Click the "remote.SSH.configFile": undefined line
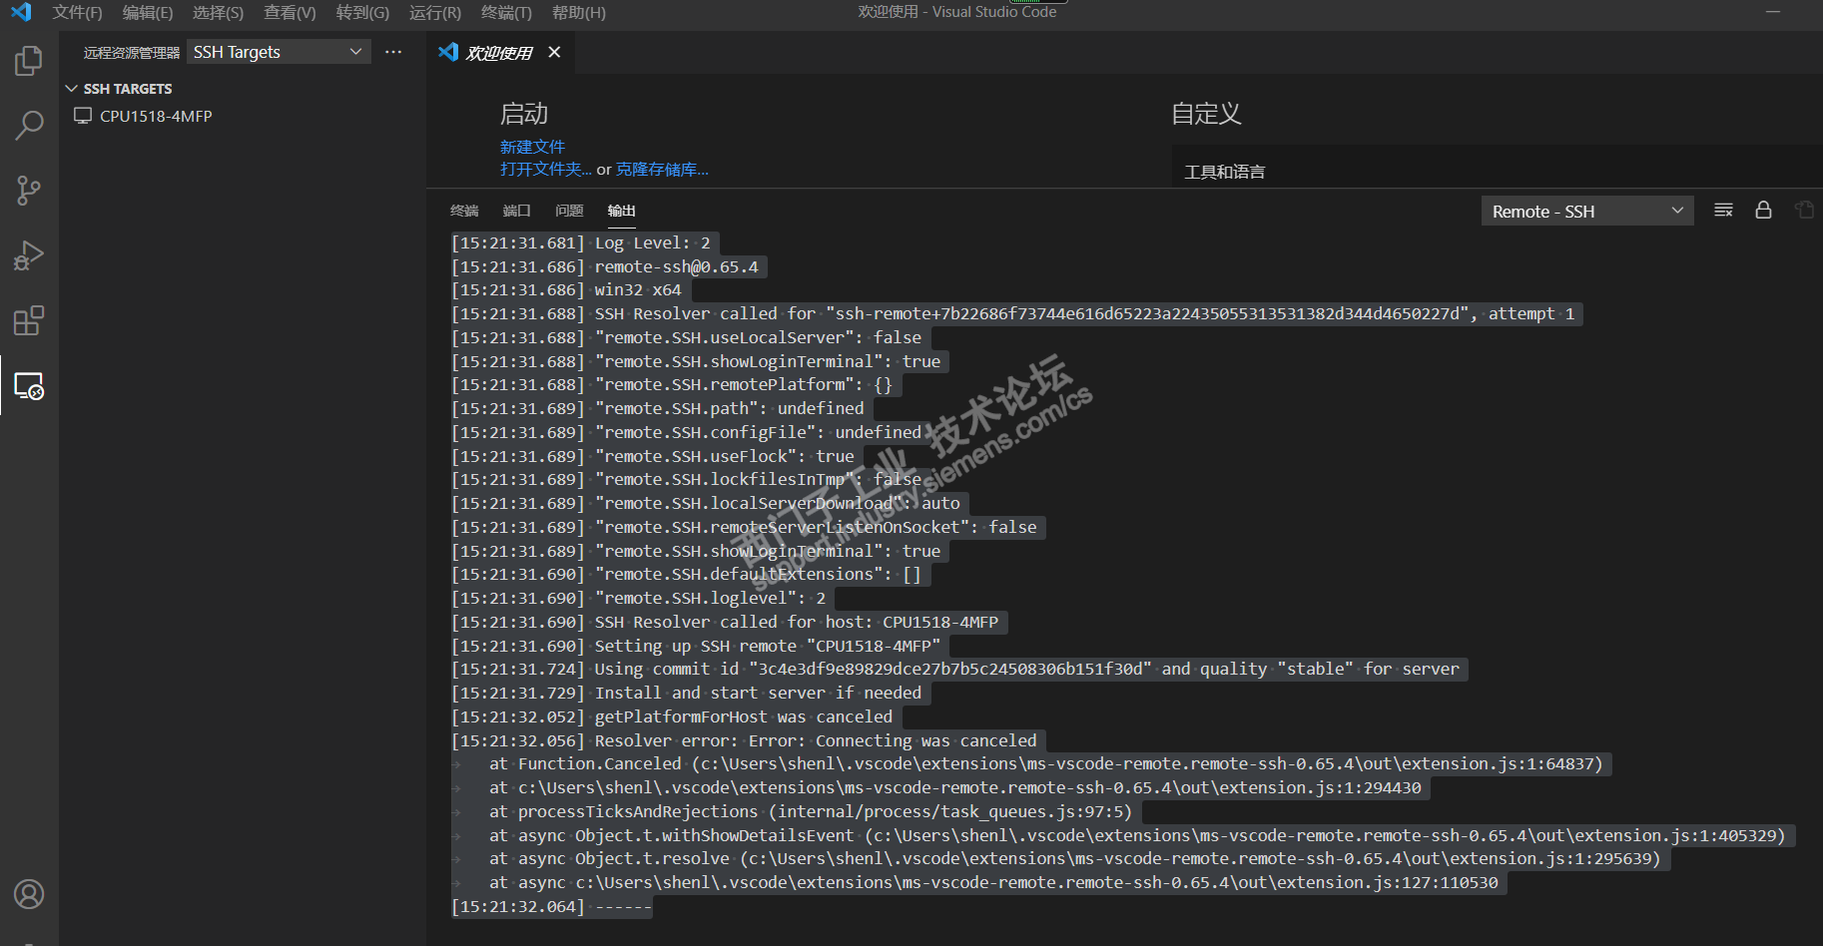The image size is (1823, 946). (686, 432)
